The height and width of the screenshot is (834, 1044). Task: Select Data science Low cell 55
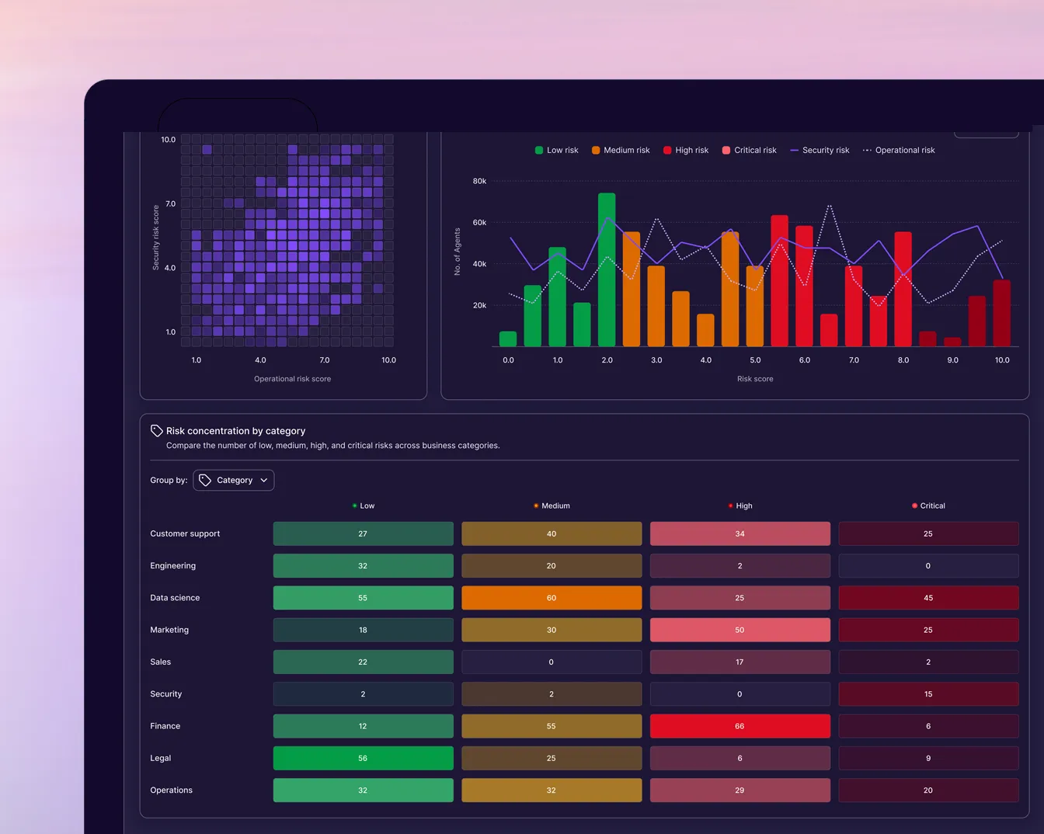(363, 598)
